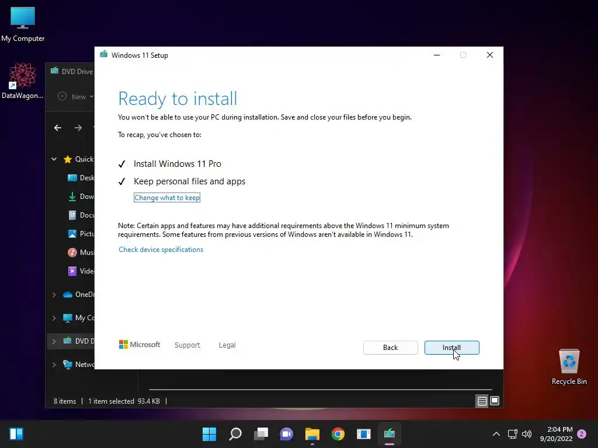Go forward with Explorer's right arrow
Screen dimensions: 598x448
coord(78,128)
